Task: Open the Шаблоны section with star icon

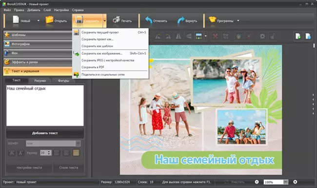Action: (x=38, y=35)
